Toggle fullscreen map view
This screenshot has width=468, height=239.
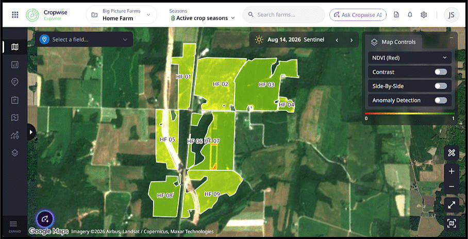452,205
